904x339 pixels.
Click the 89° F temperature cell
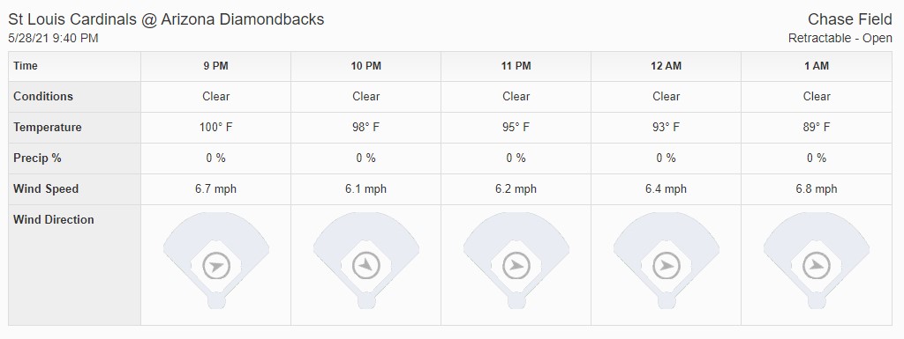click(817, 128)
